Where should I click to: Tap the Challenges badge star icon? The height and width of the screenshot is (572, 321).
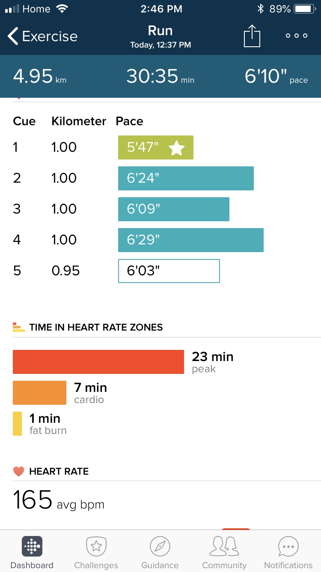[x=96, y=546]
